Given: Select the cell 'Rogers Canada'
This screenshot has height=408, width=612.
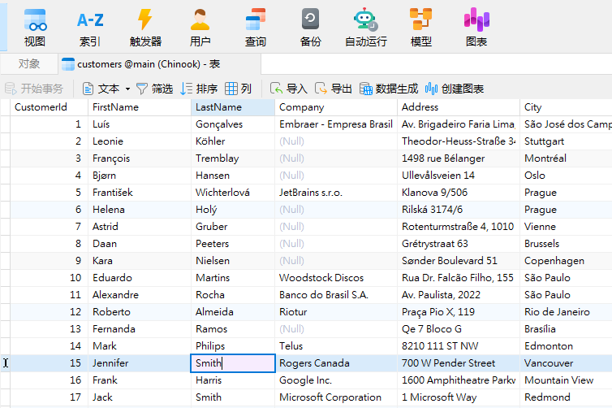Looking at the screenshot, I should (x=336, y=363).
